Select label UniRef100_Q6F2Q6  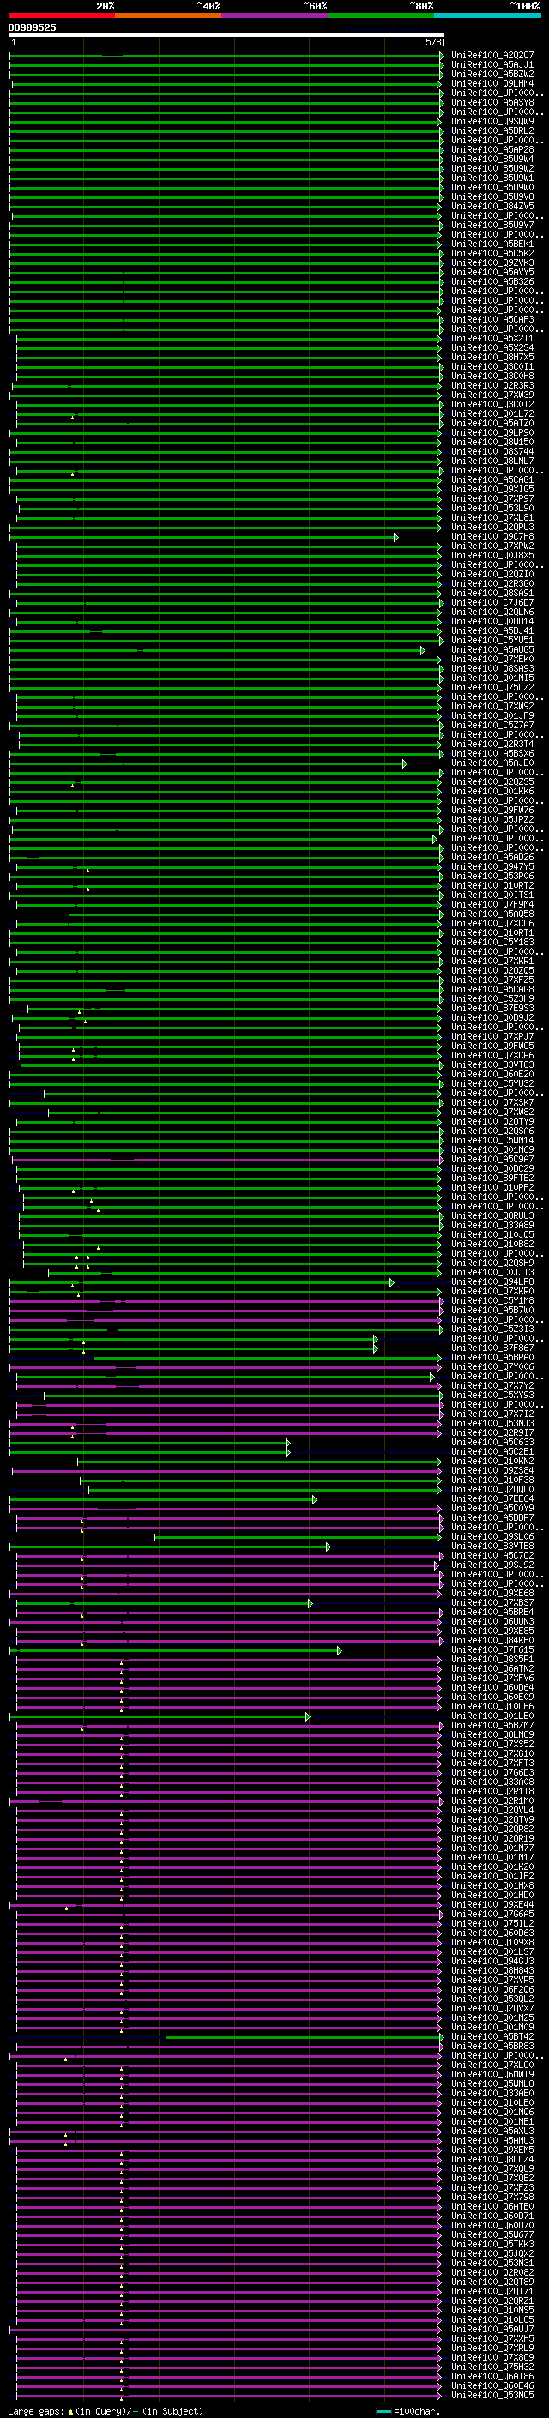pos(492,1989)
